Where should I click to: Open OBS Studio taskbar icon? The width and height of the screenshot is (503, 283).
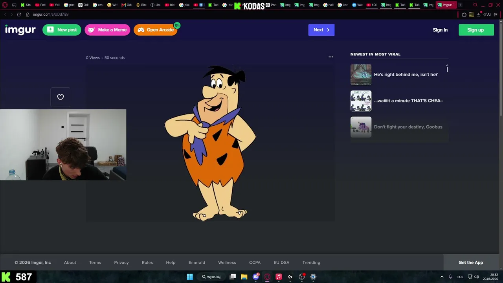pos(302,277)
